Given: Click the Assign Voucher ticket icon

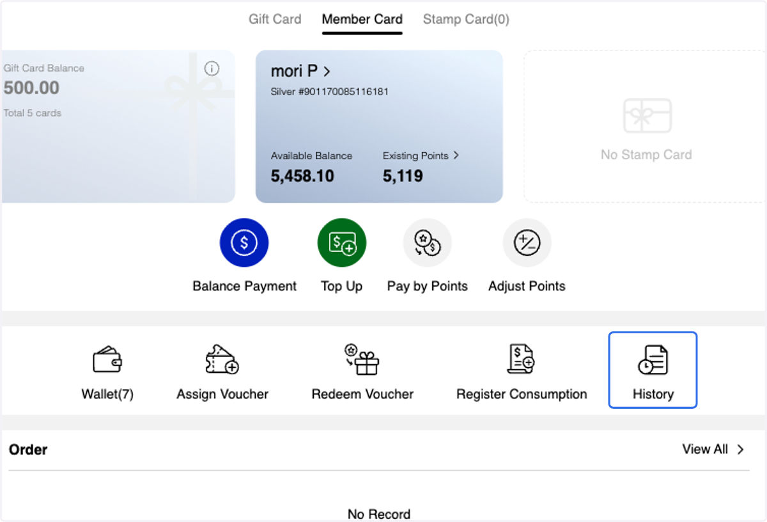Looking at the screenshot, I should coord(222,359).
